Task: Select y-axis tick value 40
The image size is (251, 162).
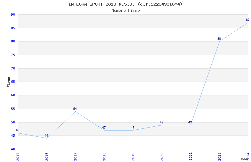Action: 13,149
